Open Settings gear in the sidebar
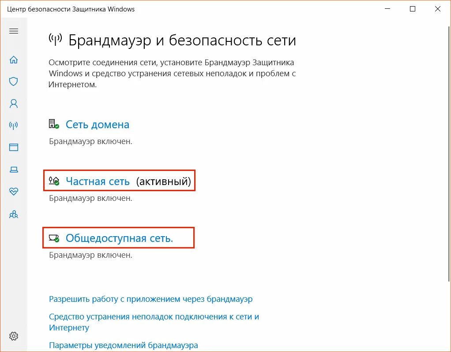 pos(14,336)
